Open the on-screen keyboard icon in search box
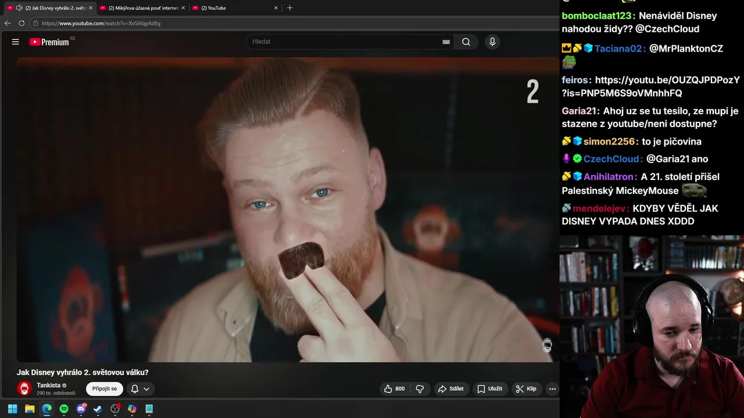The width and height of the screenshot is (744, 418). (446, 42)
